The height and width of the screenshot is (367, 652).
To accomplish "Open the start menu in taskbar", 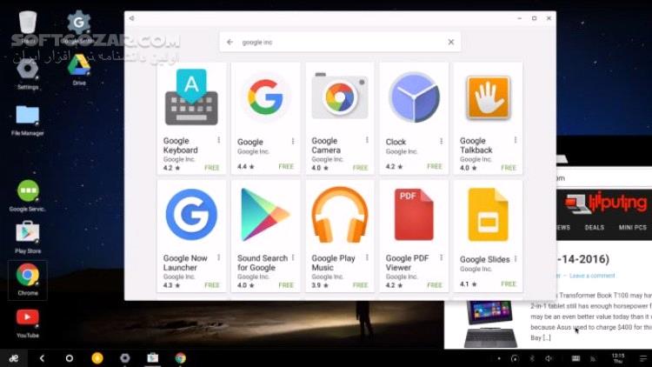I will tap(14, 358).
